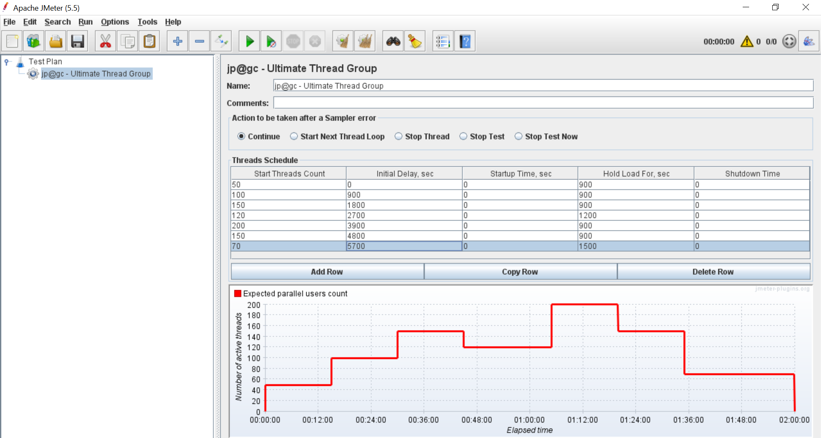Image resolution: width=821 pixels, height=438 pixels.
Task: Click the Start Threads Count cell 120
Action: [288, 215]
